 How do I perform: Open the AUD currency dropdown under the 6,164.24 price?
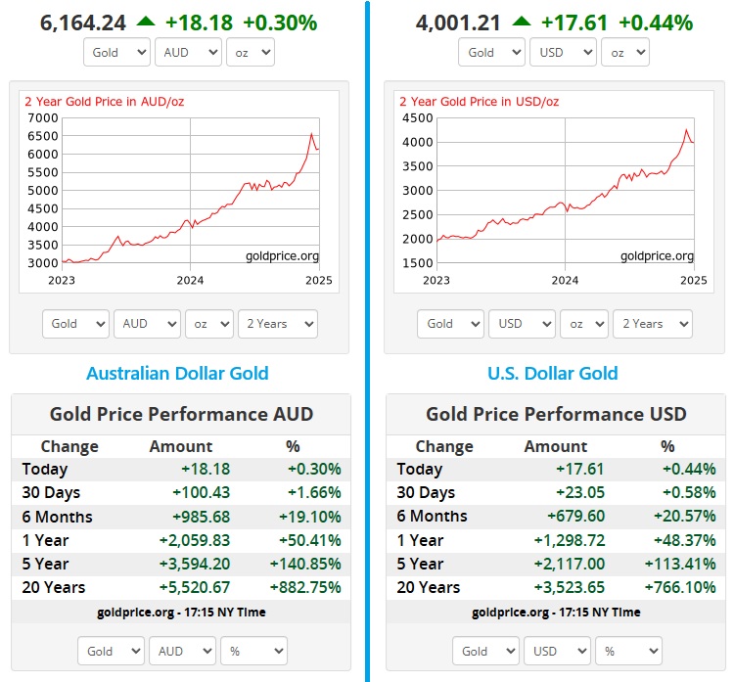[x=188, y=53]
